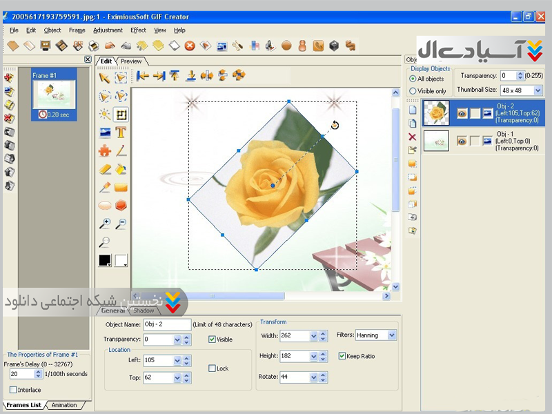This screenshot has width=552, height=414.
Task: Hide Obj - 1 using its eye icon
Action: [x=462, y=141]
